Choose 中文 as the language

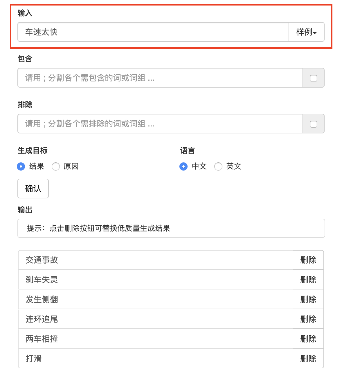183,166
